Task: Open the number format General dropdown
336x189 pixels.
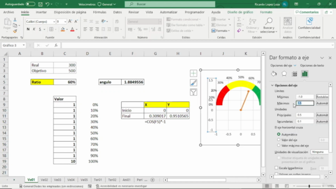Action: pyautogui.click(x=160, y=22)
